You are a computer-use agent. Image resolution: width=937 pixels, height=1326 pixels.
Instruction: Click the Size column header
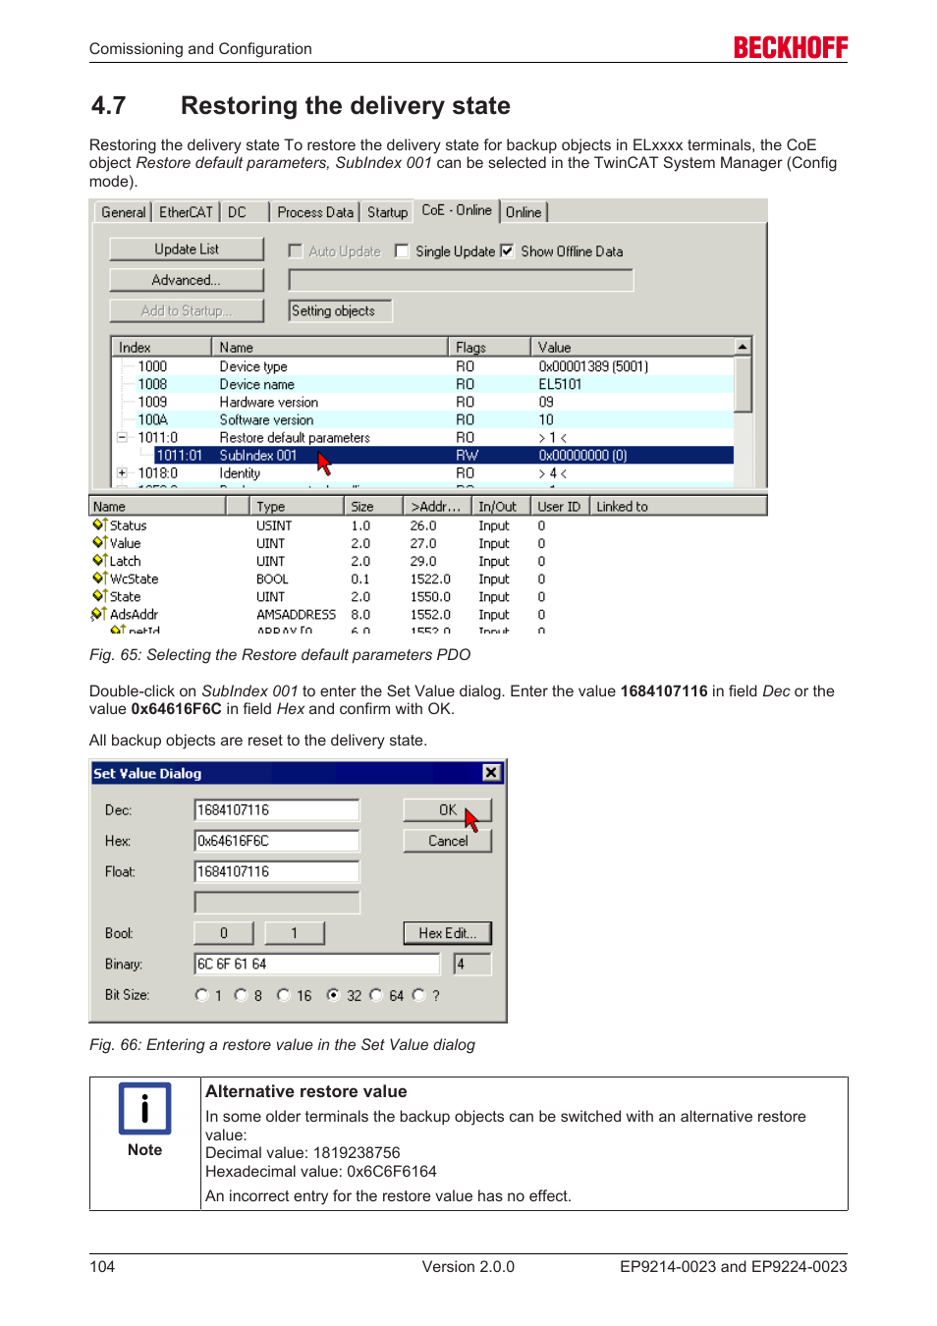[x=373, y=507]
